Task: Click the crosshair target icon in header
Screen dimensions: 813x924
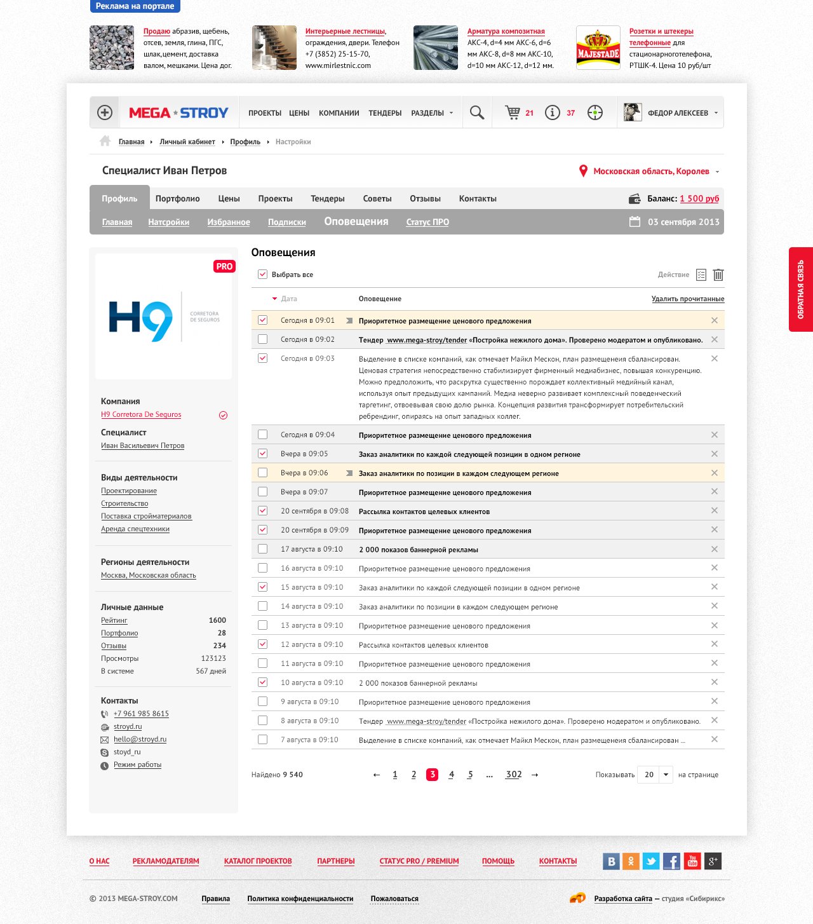Action: [x=595, y=112]
